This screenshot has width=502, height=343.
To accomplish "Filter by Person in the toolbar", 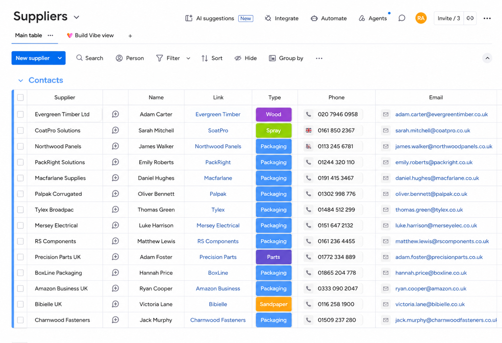I will tap(130, 58).
